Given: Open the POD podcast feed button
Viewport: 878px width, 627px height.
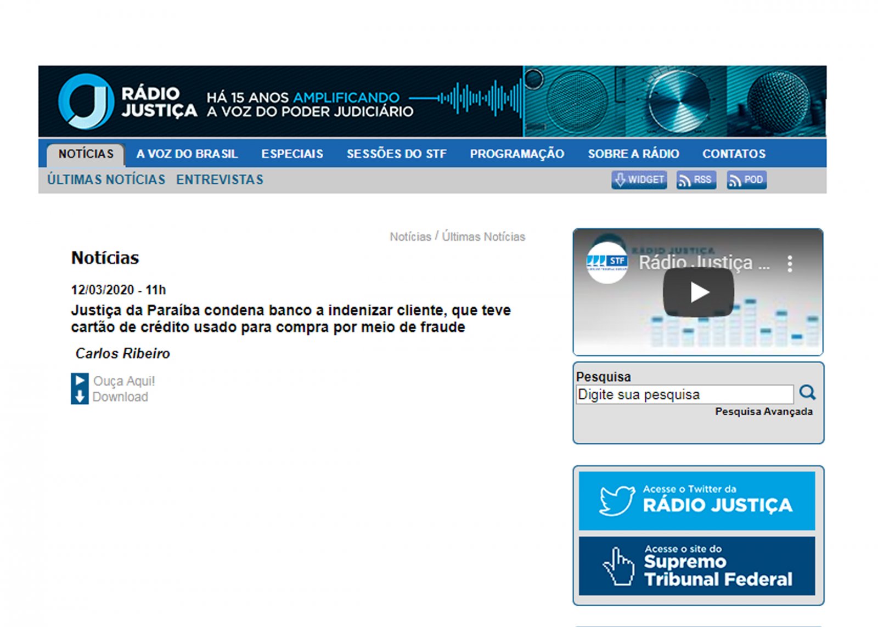Looking at the screenshot, I should [x=746, y=180].
